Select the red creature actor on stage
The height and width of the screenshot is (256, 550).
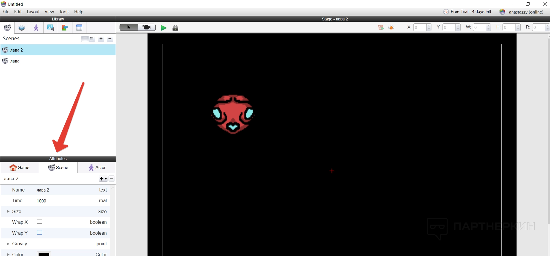tap(233, 114)
